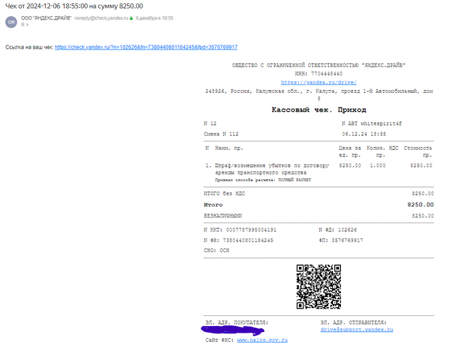Viewport: 468px width, 350px height.
Task: Click the 'N ФД: 102626' text
Action: point(338,230)
